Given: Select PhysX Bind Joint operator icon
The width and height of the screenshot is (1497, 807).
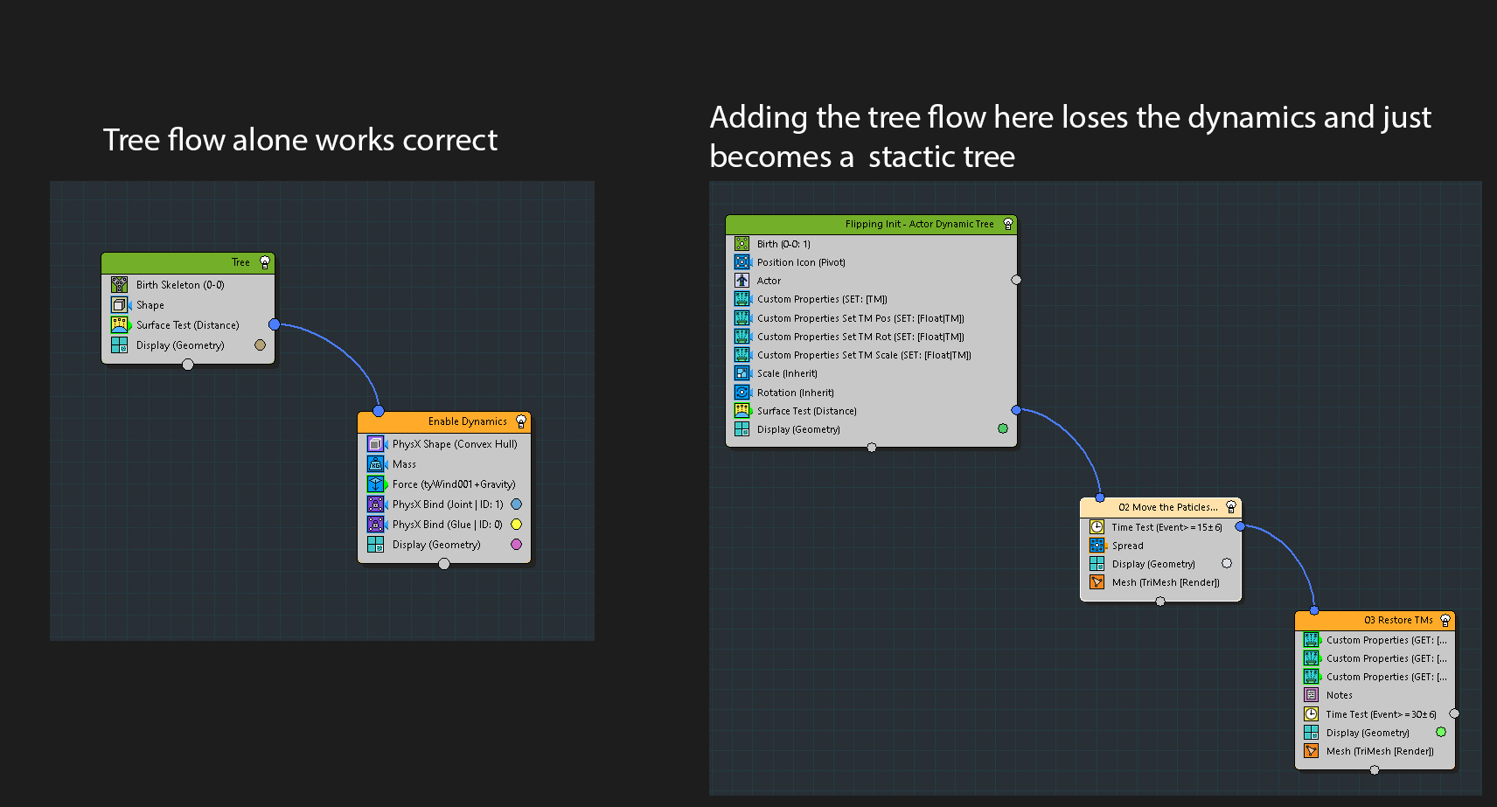Looking at the screenshot, I should point(375,504).
